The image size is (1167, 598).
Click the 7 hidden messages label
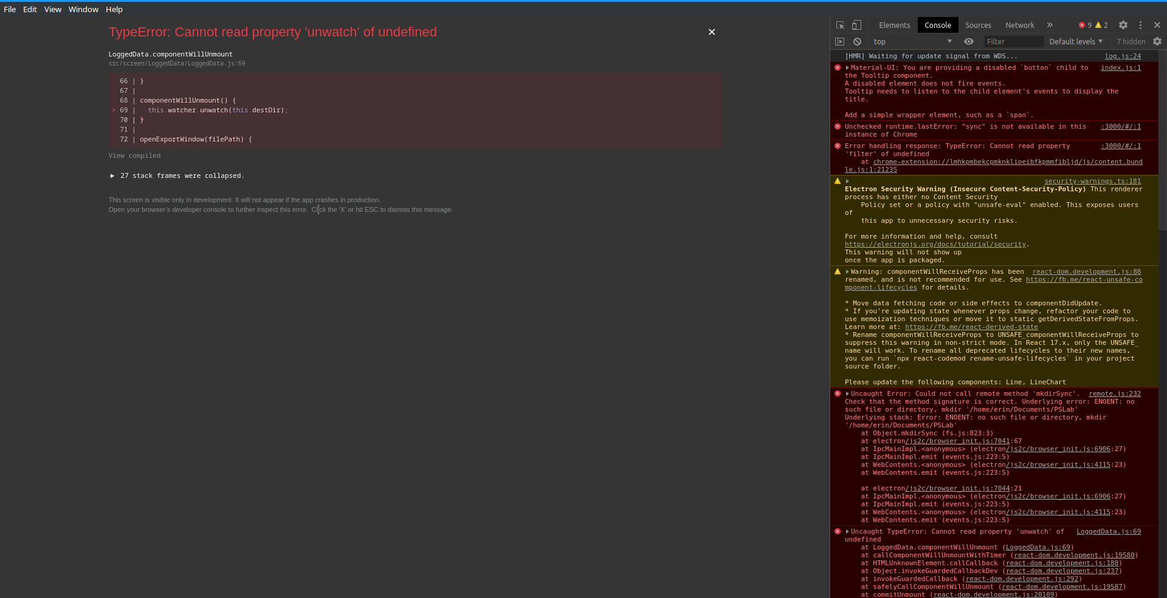tap(1131, 42)
